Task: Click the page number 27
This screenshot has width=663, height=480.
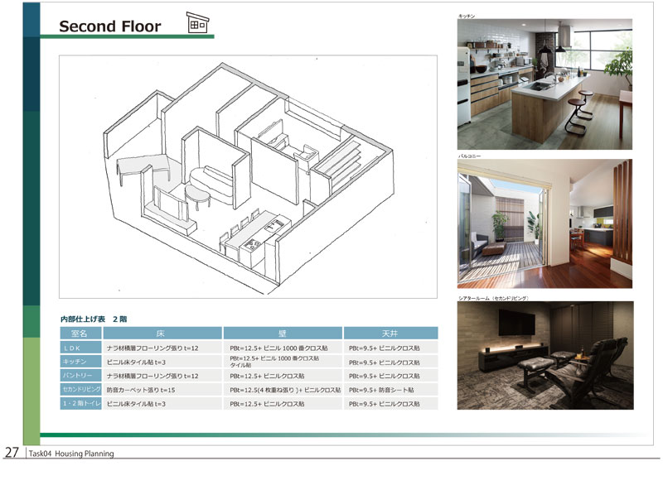Action: [12, 453]
